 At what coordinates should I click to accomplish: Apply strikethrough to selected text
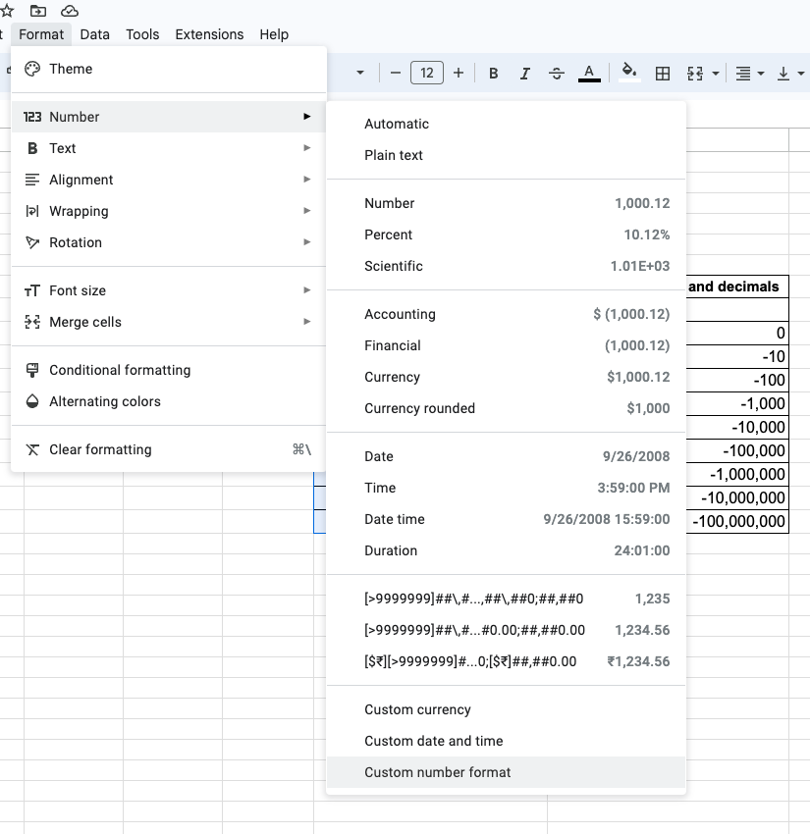click(557, 73)
